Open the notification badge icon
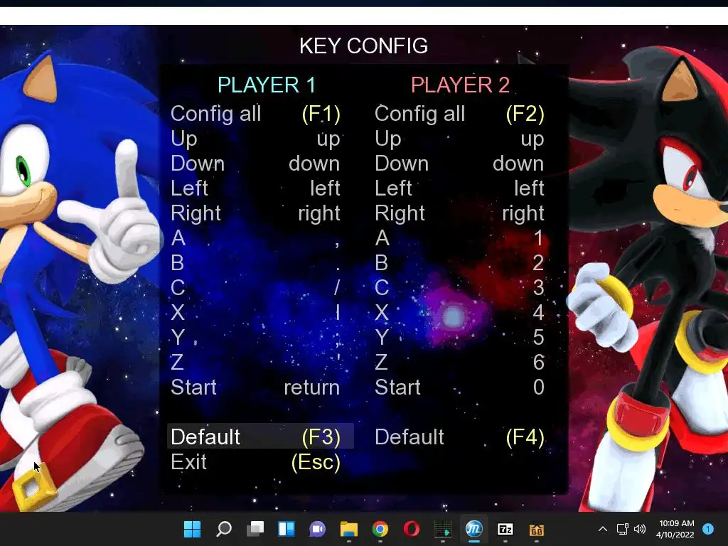 point(708,529)
